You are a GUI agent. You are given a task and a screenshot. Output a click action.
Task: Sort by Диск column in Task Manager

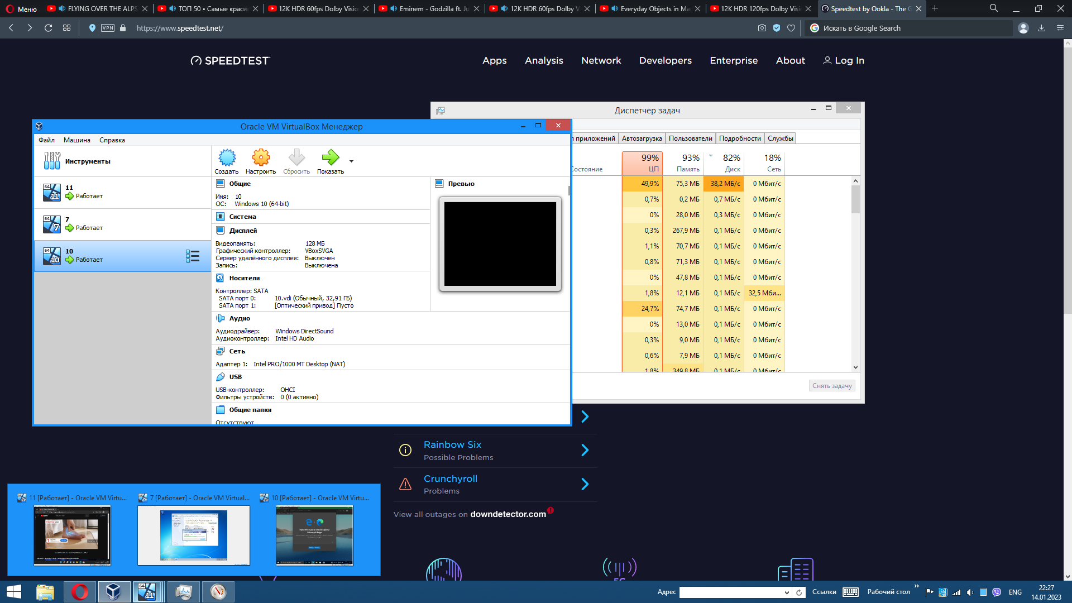[724, 163]
